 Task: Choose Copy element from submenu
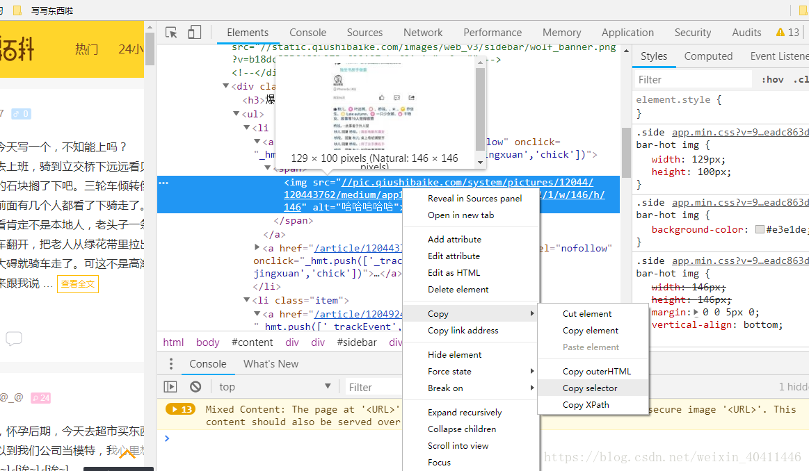[x=593, y=330]
